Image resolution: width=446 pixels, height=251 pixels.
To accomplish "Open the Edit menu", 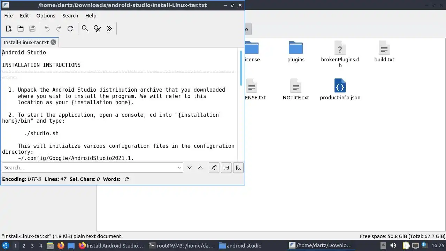I will (24, 16).
